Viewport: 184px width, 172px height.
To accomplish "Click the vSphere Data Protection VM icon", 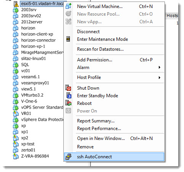I will click(x=16, y=120).
